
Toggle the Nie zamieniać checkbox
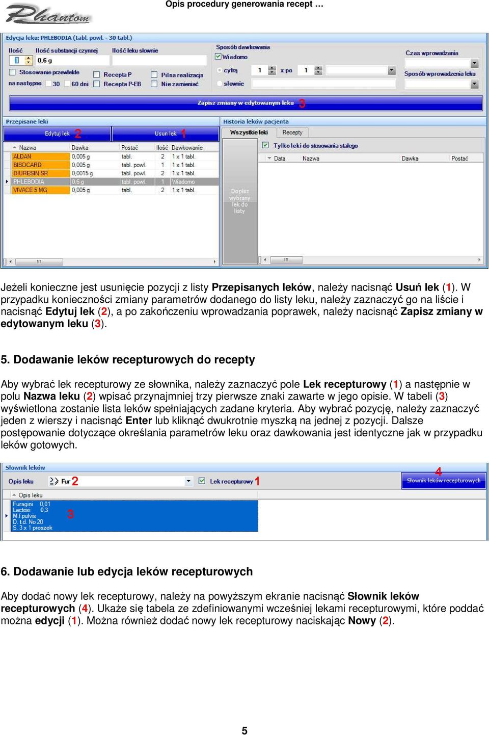pyautogui.click(x=154, y=84)
